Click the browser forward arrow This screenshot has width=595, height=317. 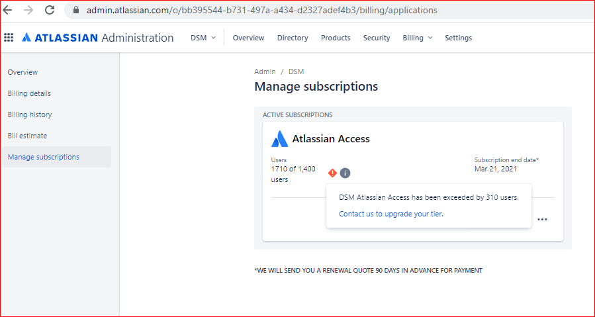click(28, 10)
